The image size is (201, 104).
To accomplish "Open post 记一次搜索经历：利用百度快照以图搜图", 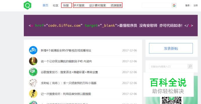I will [x=66, y=94].
